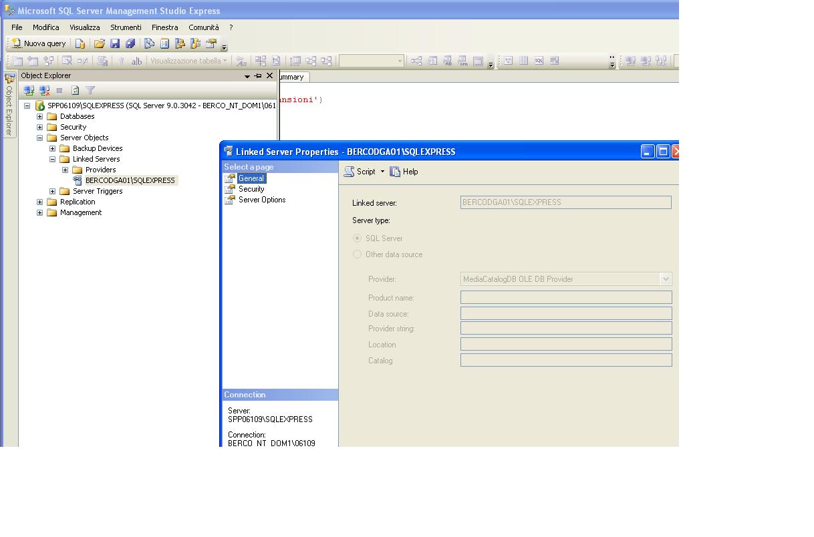The image size is (814, 537).
Task: Open the File menu
Action: [x=17, y=27]
